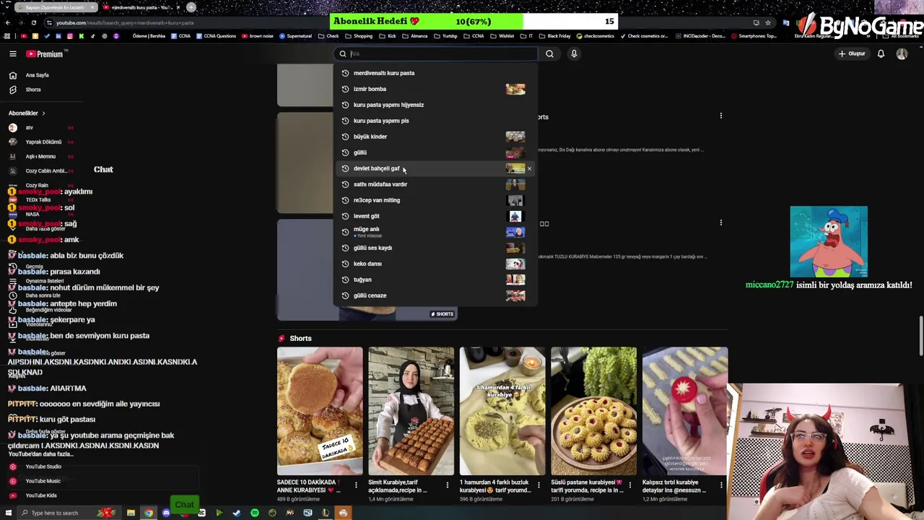Open second video result three-dot menu
The width and height of the screenshot is (924, 520).
click(720, 222)
